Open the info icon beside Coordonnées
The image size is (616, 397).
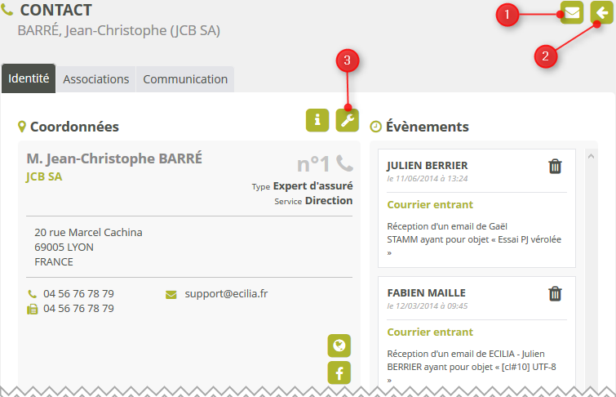[317, 120]
